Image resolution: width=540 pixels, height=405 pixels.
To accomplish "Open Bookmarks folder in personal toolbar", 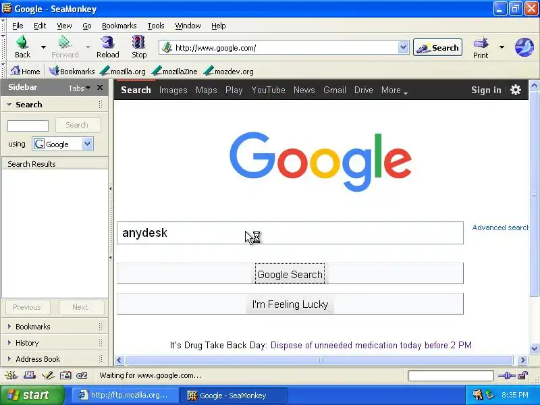I will (x=72, y=72).
